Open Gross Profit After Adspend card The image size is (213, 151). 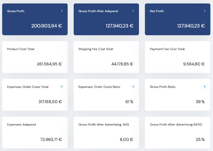106,19
